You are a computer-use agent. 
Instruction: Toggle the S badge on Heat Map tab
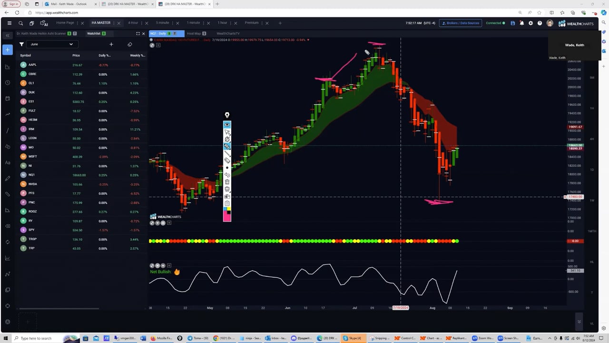pos(204,33)
